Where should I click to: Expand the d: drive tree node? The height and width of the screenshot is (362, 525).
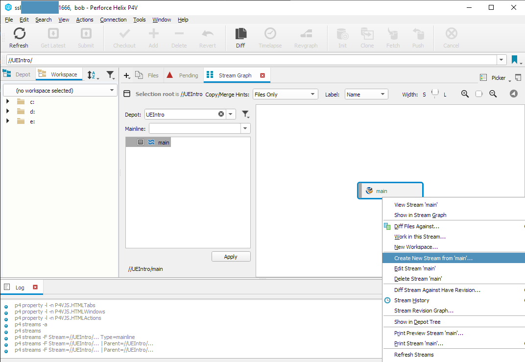point(8,111)
